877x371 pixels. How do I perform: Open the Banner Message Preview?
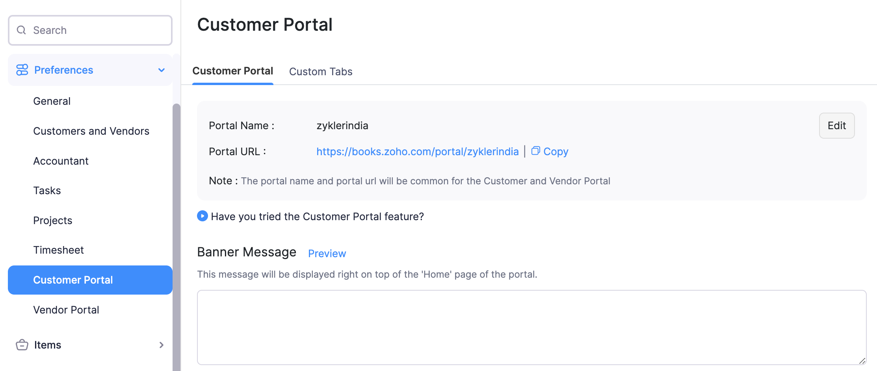(x=327, y=253)
